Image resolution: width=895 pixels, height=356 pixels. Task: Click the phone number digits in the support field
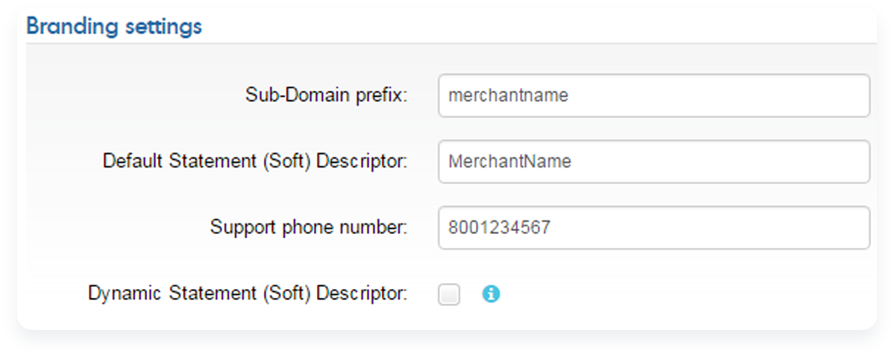pyautogui.click(x=500, y=228)
